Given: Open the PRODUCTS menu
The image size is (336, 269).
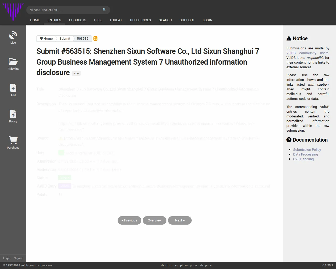Looking at the screenshot, I should point(78,20).
